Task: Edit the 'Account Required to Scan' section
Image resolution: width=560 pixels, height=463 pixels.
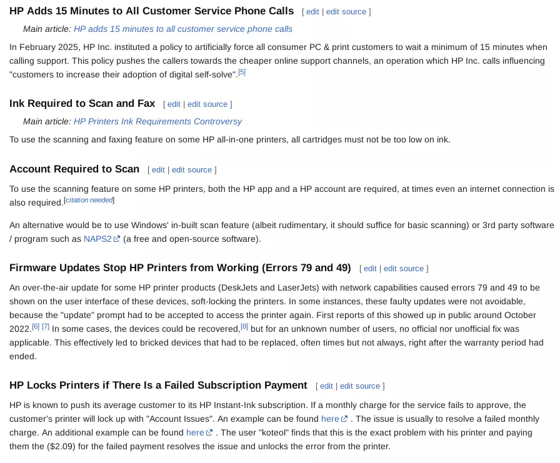Action: pyautogui.click(x=158, y=170)
